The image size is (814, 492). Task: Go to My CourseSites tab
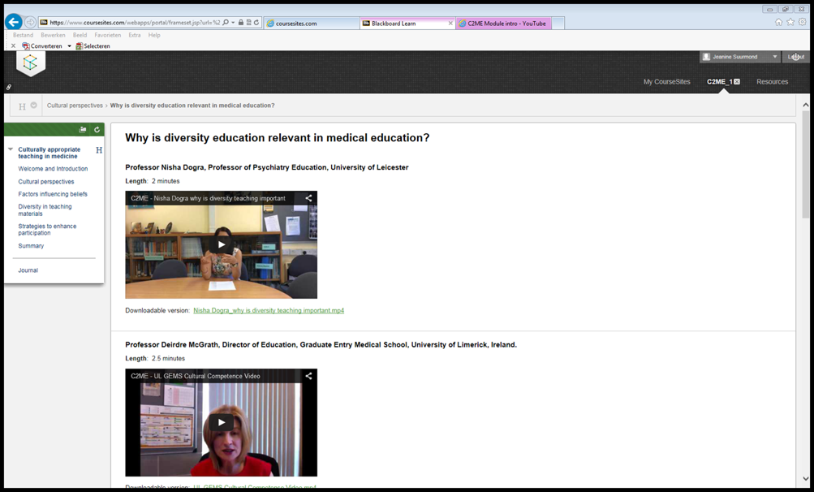coord(666,82)
